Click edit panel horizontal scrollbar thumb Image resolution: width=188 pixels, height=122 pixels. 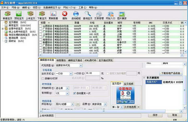coord(104,111)
